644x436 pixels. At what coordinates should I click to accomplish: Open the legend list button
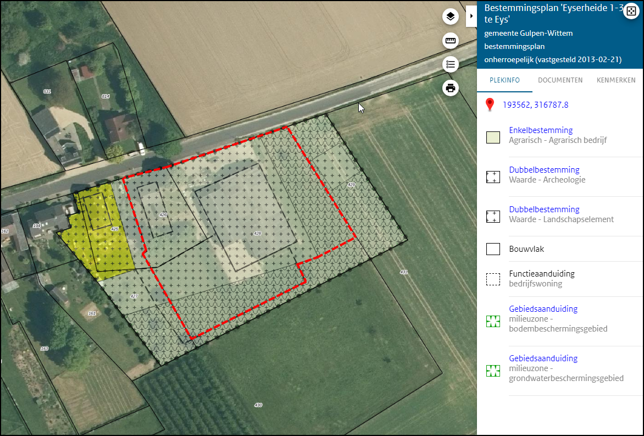(451, 64)
